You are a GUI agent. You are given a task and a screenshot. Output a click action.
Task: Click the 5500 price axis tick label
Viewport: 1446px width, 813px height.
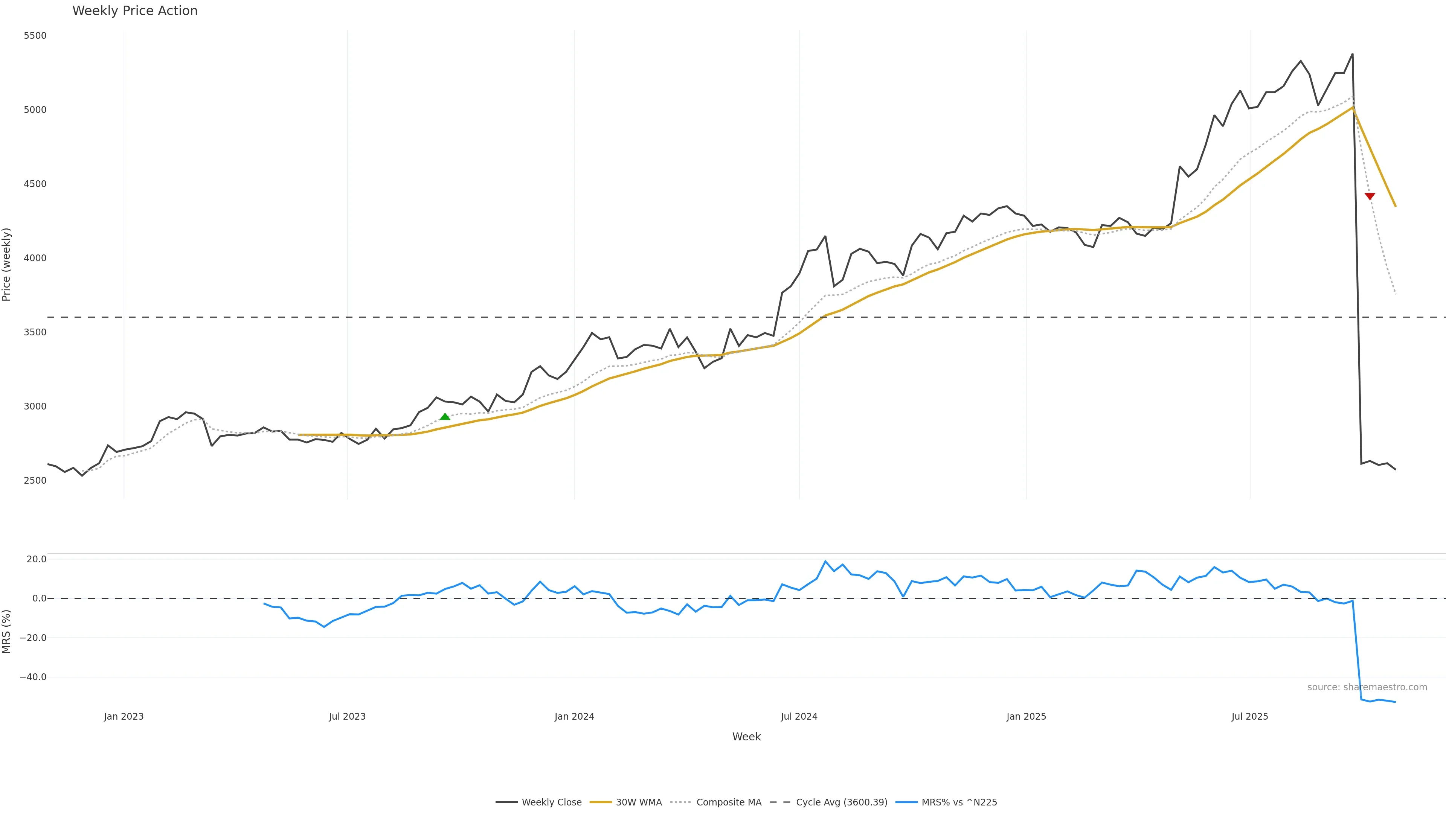[35, 35]
